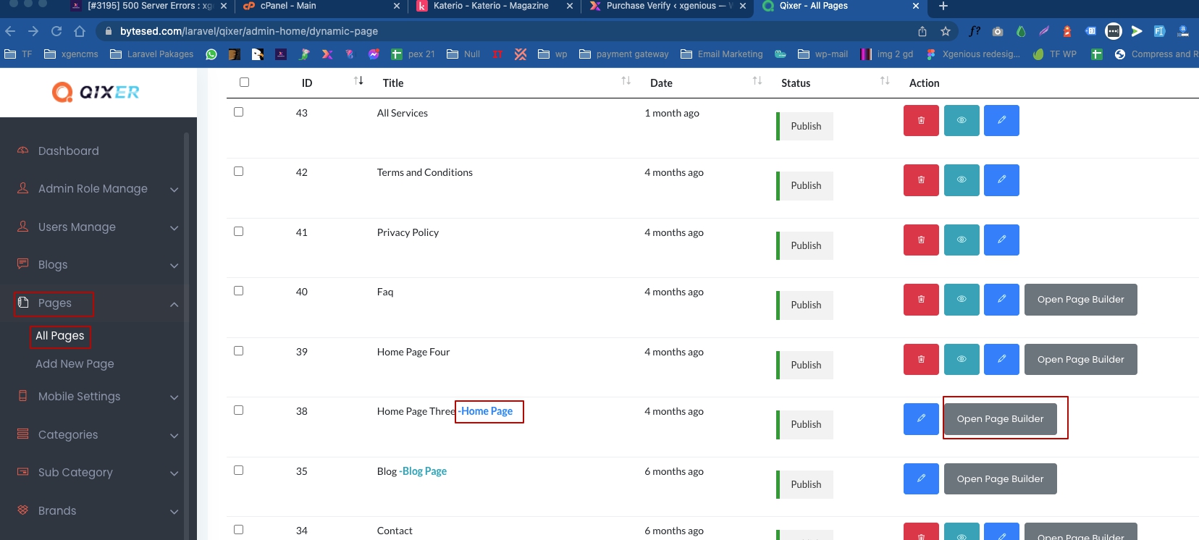This screenshot has height=540, width=1199.
Task: Edit the Home Page Three page
Action: (921, 419)
